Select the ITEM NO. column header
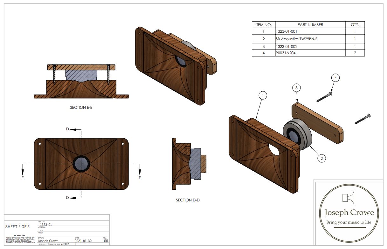The image size is (387, 249). (x=263, y=25)
